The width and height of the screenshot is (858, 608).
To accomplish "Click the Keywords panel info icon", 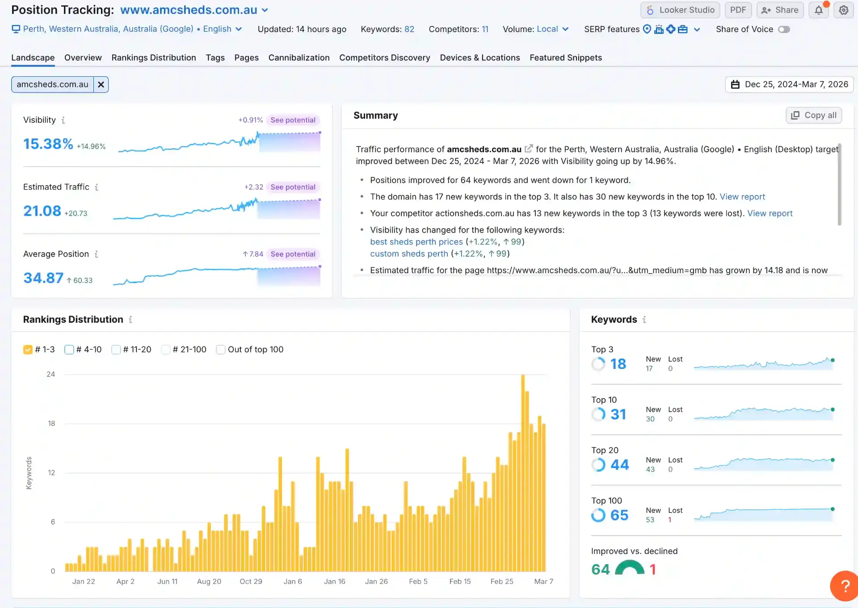I will click(x=644, y=320).
